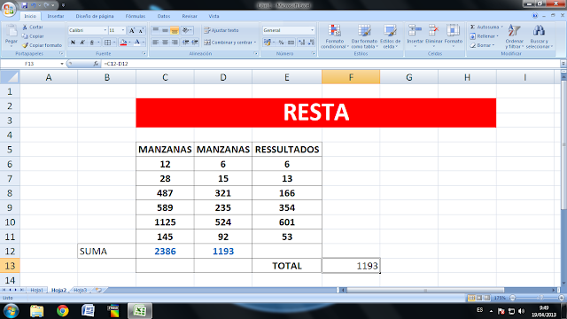Apply fill color paint bucket
This screenshot has width=567, height=319.
(123, 43)
